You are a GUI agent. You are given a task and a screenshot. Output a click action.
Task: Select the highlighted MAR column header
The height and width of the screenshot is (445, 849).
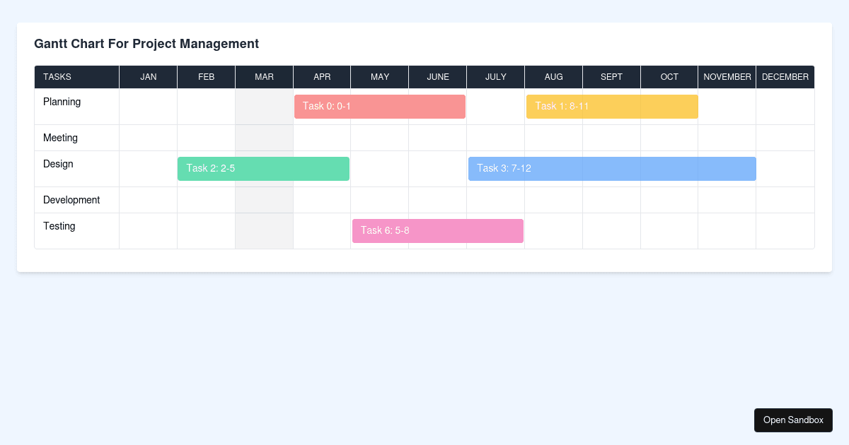pos(264,77)
